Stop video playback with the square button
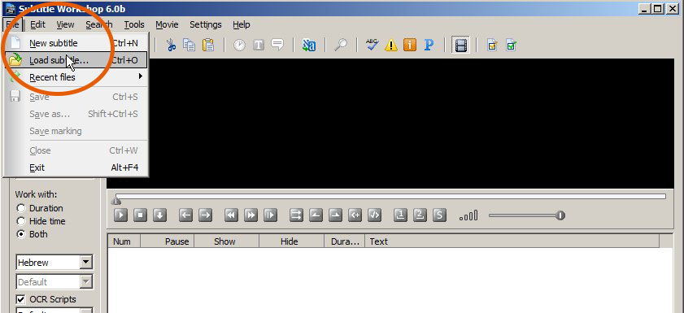684x313 pixels. 141,215
